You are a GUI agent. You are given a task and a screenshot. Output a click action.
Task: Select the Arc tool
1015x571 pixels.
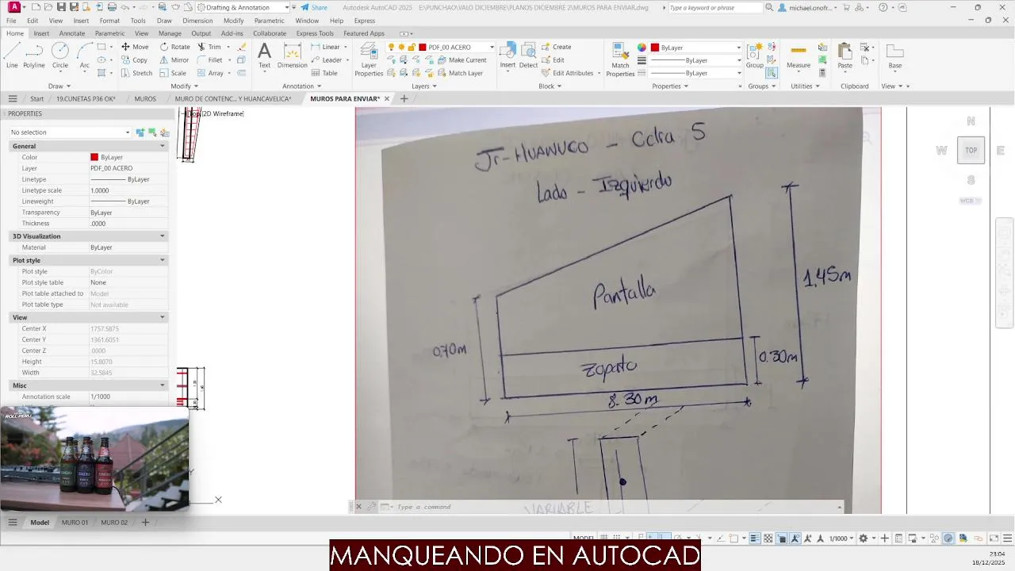[x=84, y=56]
